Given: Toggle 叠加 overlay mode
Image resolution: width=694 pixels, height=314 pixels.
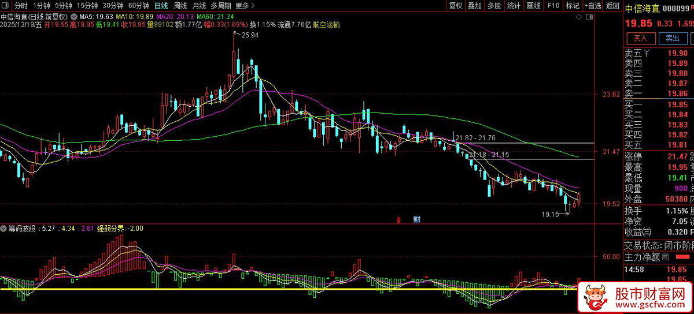Looking at the screenshot, I should [x=475, y=6].
